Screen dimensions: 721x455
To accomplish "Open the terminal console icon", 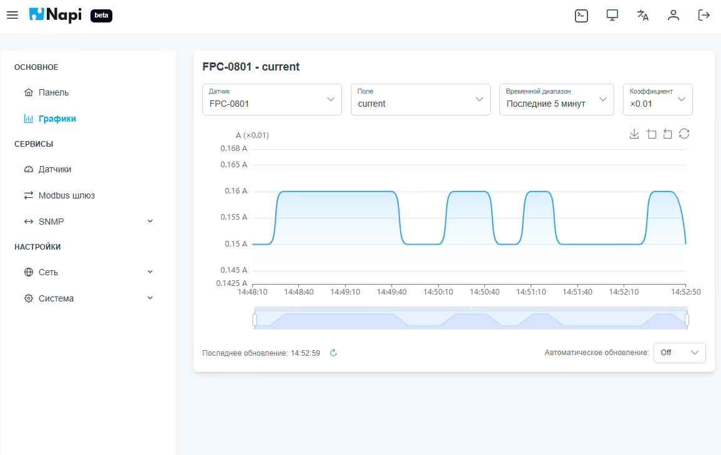I will (581, 16).
